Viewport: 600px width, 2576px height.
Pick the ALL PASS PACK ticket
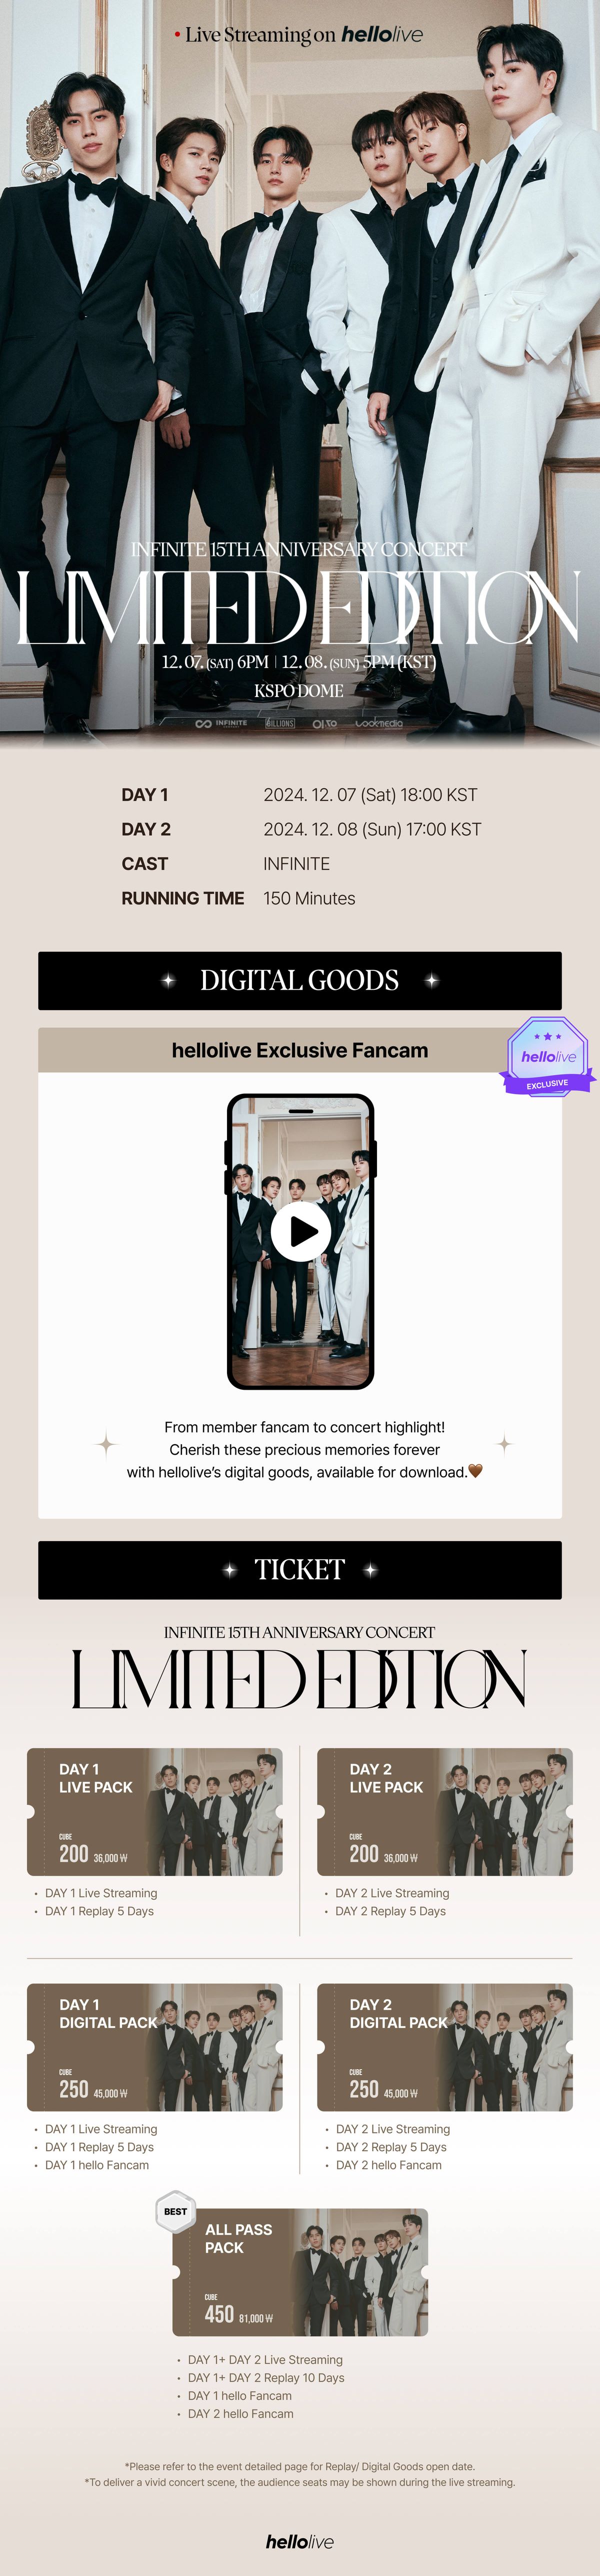(300, 2273)
